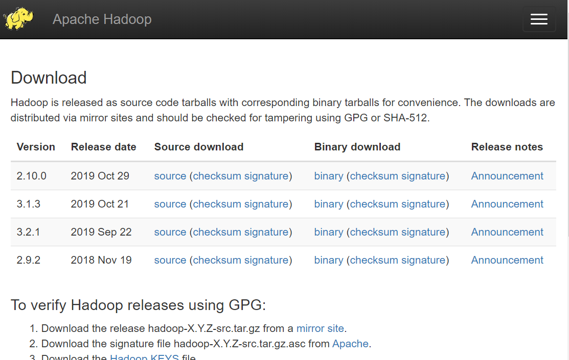View Announcement for version 3.1.3
Image resolution: width=569 pixels, height=360 pixels.
pyautogui.click(x=507, y=204)
